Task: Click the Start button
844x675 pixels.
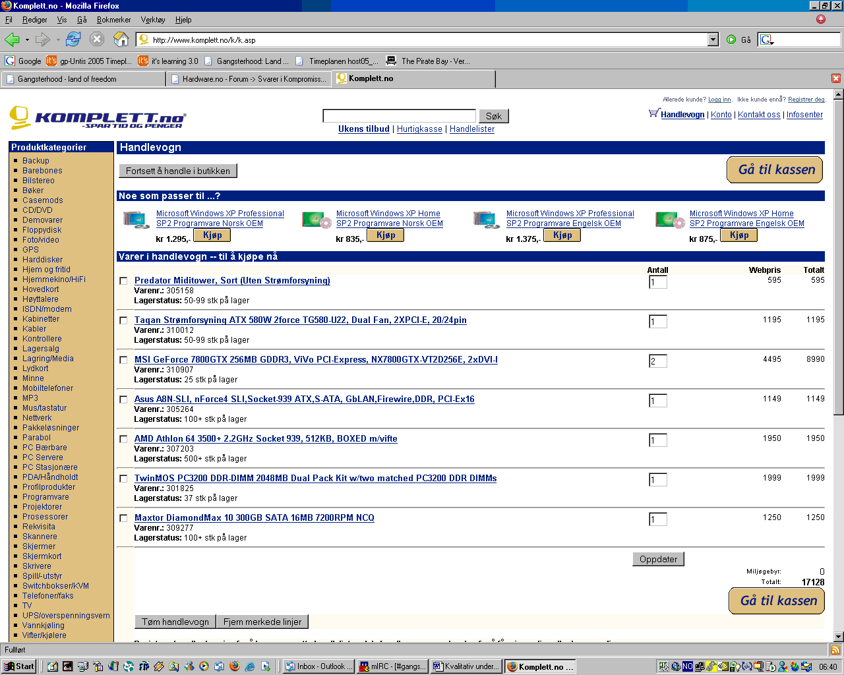Action: (x=20, y=666)
